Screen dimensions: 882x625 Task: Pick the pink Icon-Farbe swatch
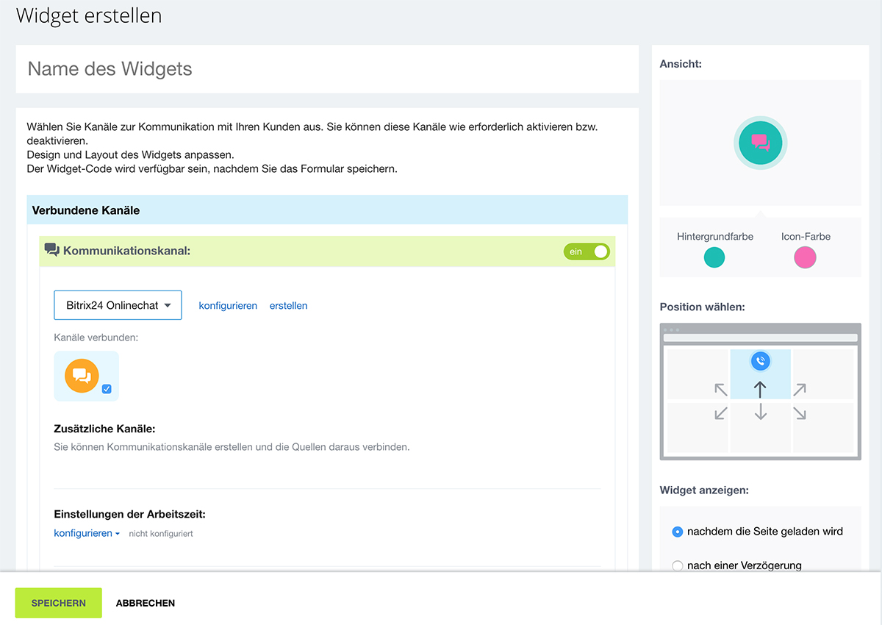pos(805,257)
